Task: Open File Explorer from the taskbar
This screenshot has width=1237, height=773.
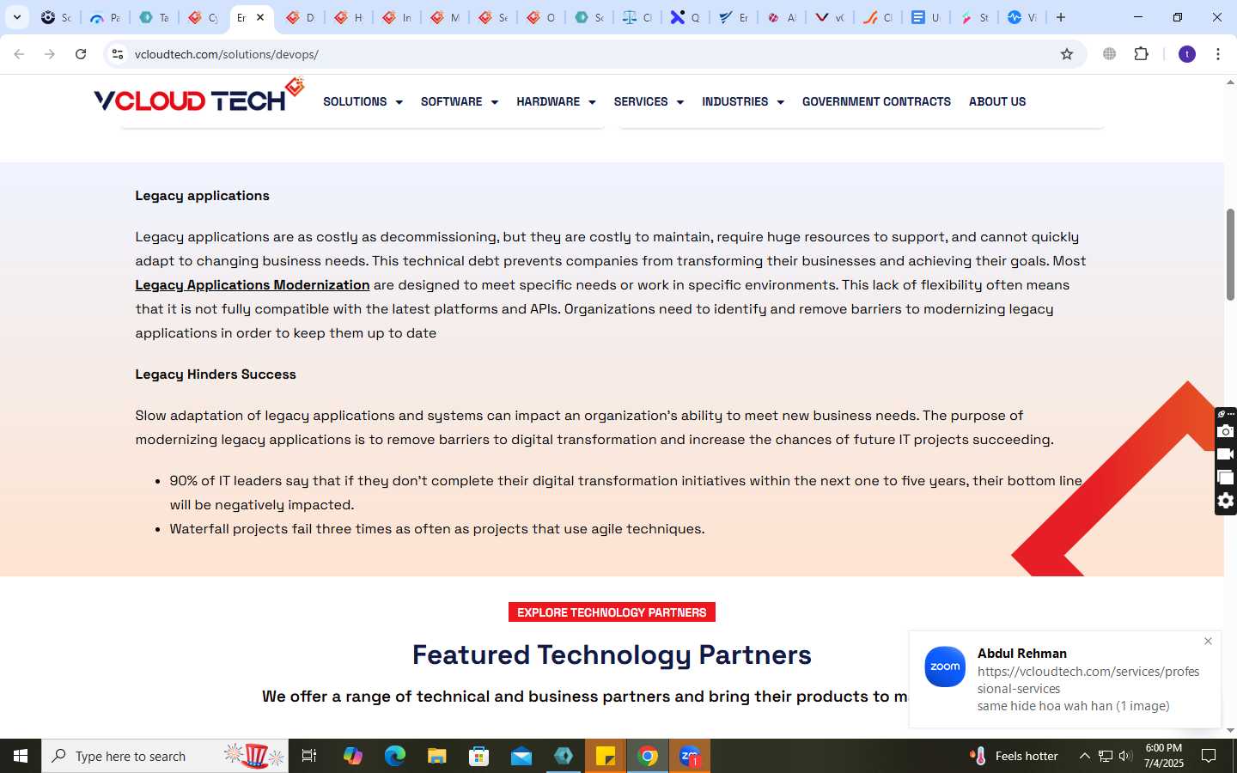Action: coord(437,756)
